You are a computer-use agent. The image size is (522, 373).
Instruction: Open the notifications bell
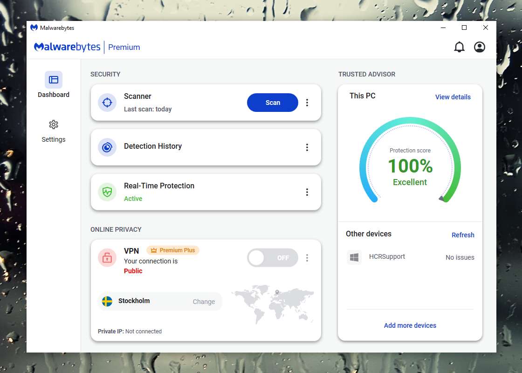point(459,47)
